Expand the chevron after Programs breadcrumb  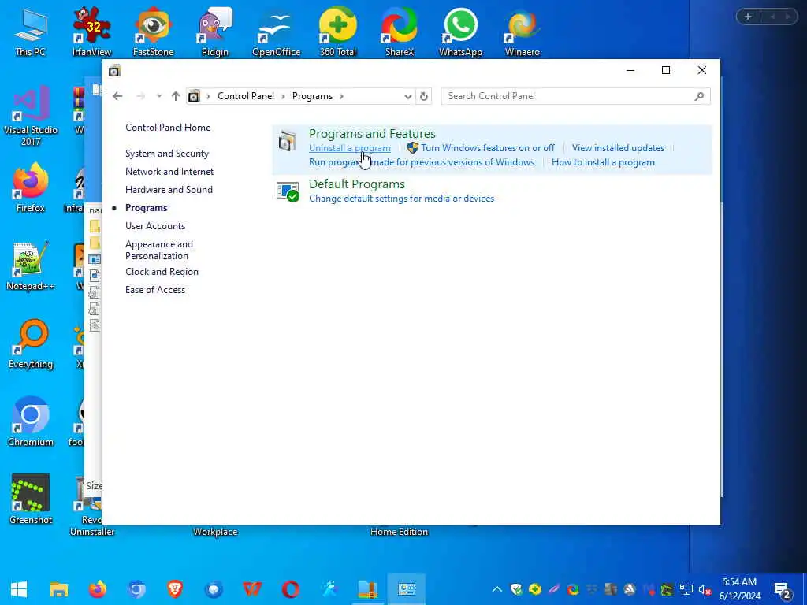(341, 96)
